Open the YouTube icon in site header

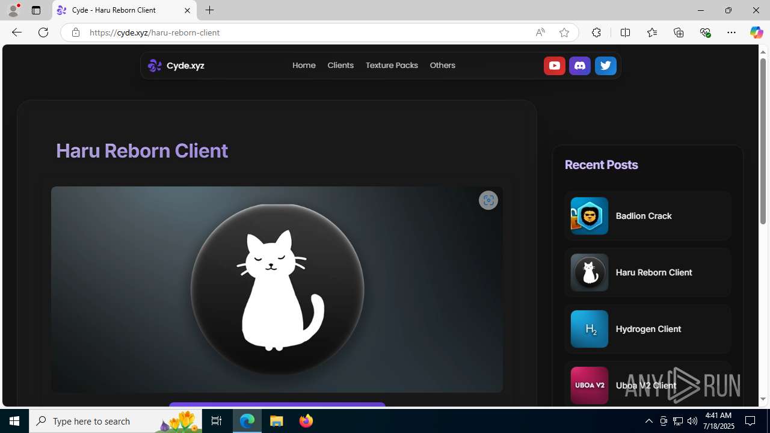pyautogui.click(x=554, y=66)
